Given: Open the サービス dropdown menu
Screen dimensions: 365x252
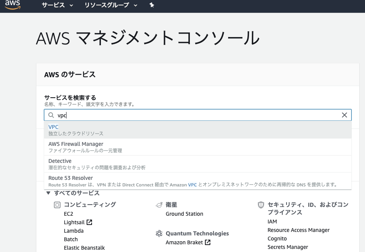Looking at the screenshot, I should [x=57, y=5].
